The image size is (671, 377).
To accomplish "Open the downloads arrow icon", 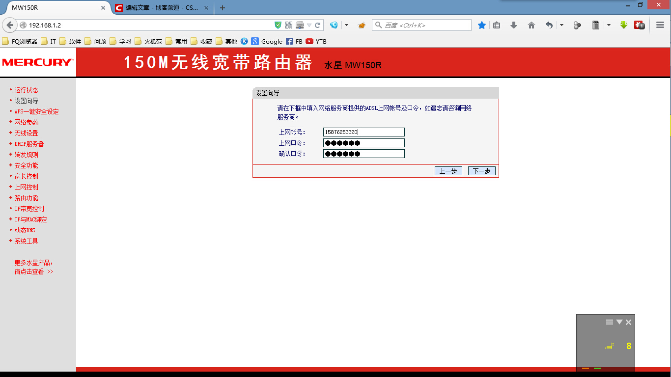I will point(514,25).
